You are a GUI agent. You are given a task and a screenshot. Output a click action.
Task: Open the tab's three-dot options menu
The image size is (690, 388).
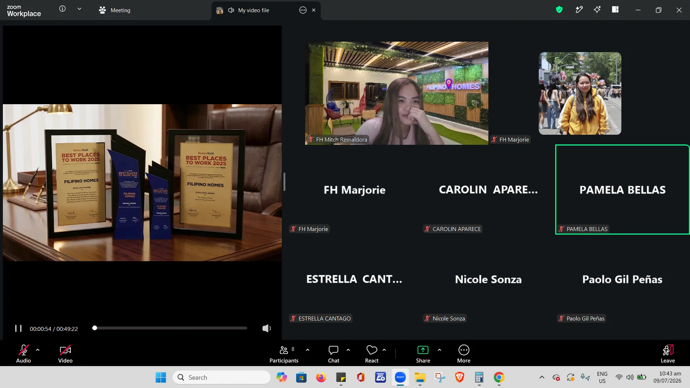[303, 10]
